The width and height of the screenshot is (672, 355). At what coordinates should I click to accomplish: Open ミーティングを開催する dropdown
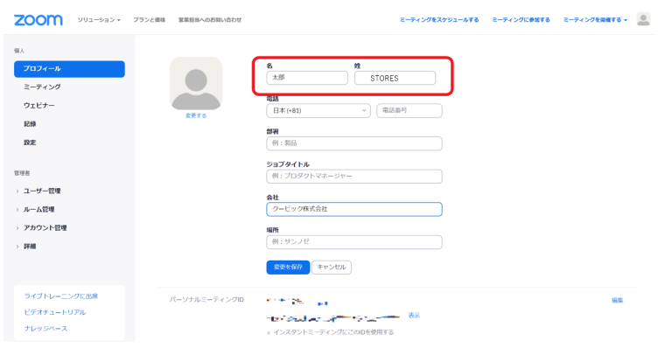coord(595,20)
